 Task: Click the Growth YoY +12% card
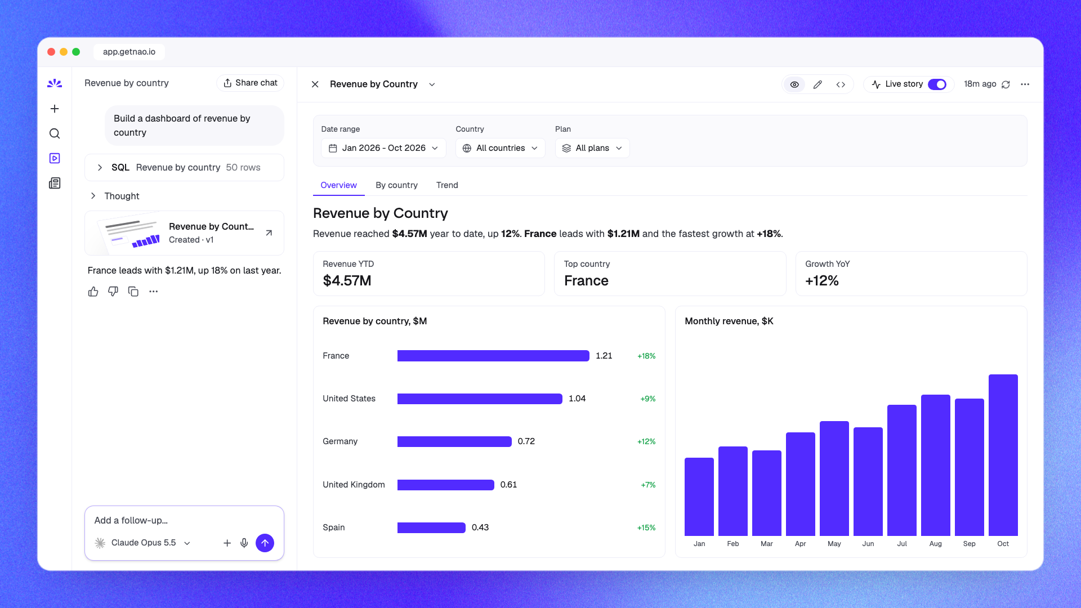[x=911, y=274]
